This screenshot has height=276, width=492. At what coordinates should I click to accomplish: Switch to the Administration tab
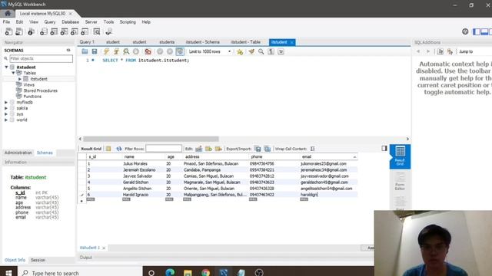[x=18, y=153]
